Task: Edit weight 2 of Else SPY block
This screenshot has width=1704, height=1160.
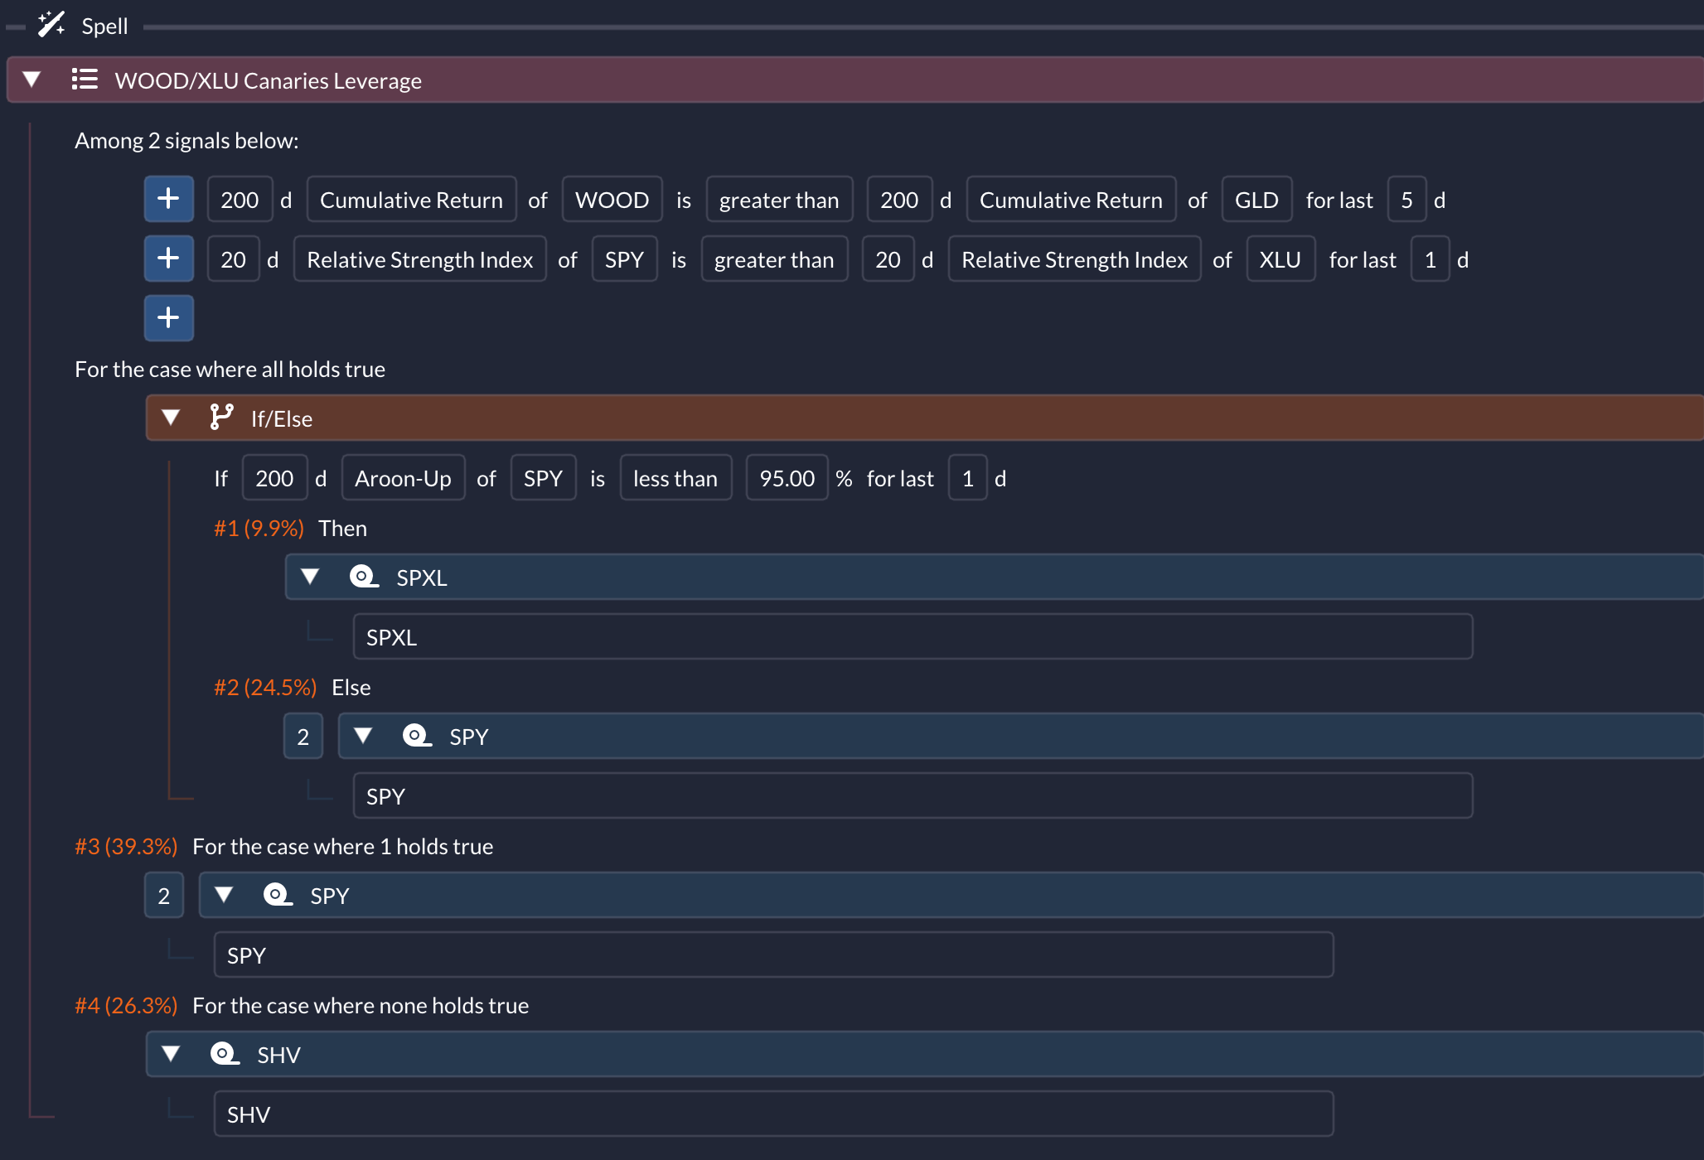Action: 303,737
